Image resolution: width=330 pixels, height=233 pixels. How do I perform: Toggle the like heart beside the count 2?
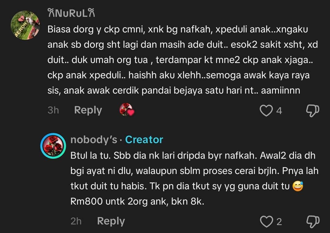(267, 222)
